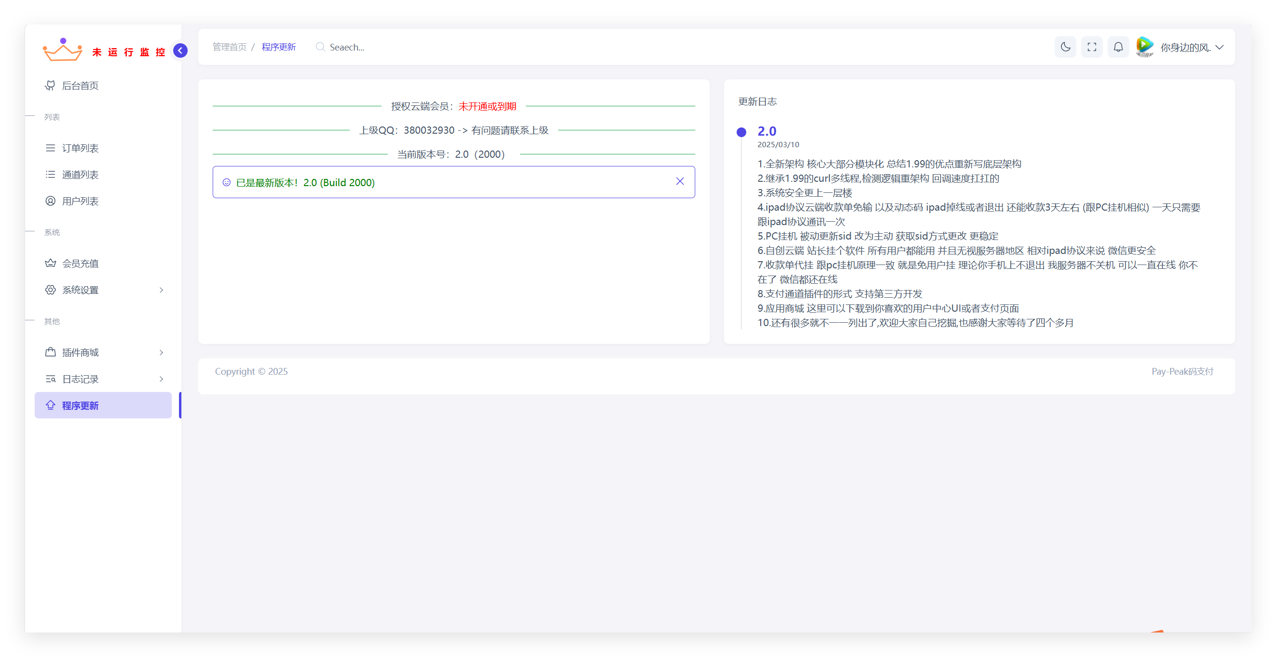Click the 会员充值 crown icon
The image size is (1276, 657).
coord(50,263)
